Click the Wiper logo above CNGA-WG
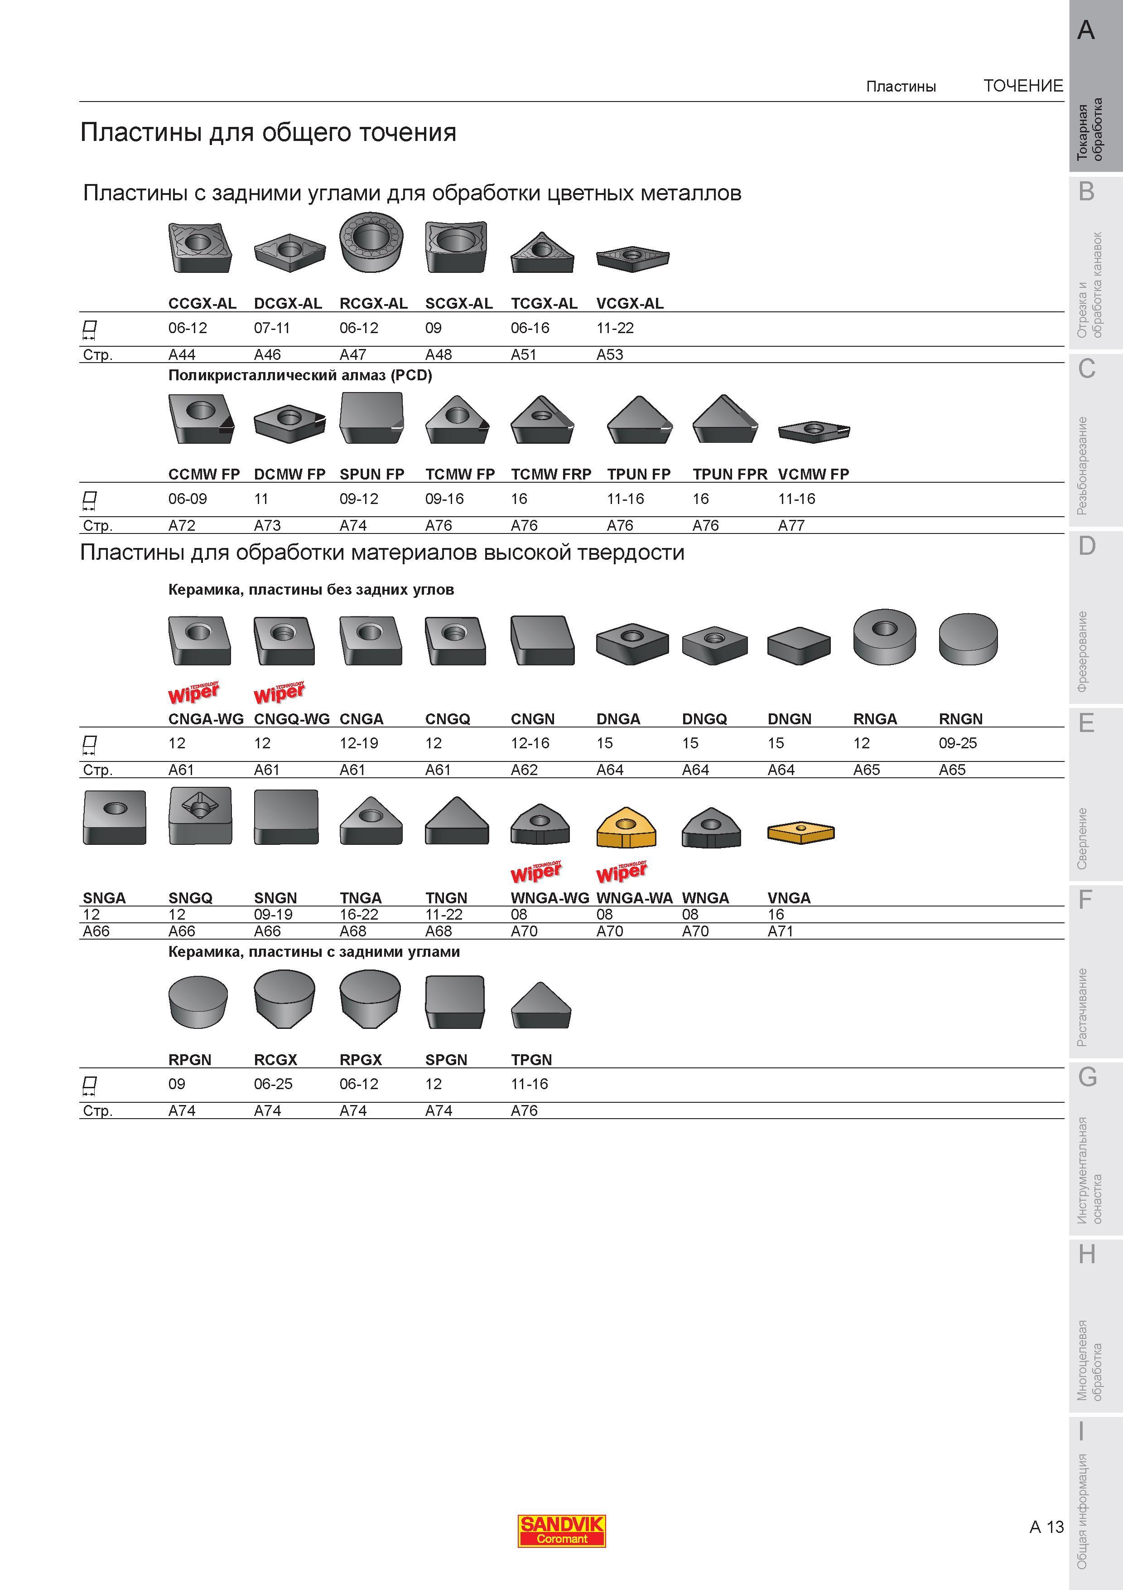The image size is (1123, 1590). (194, 692)
